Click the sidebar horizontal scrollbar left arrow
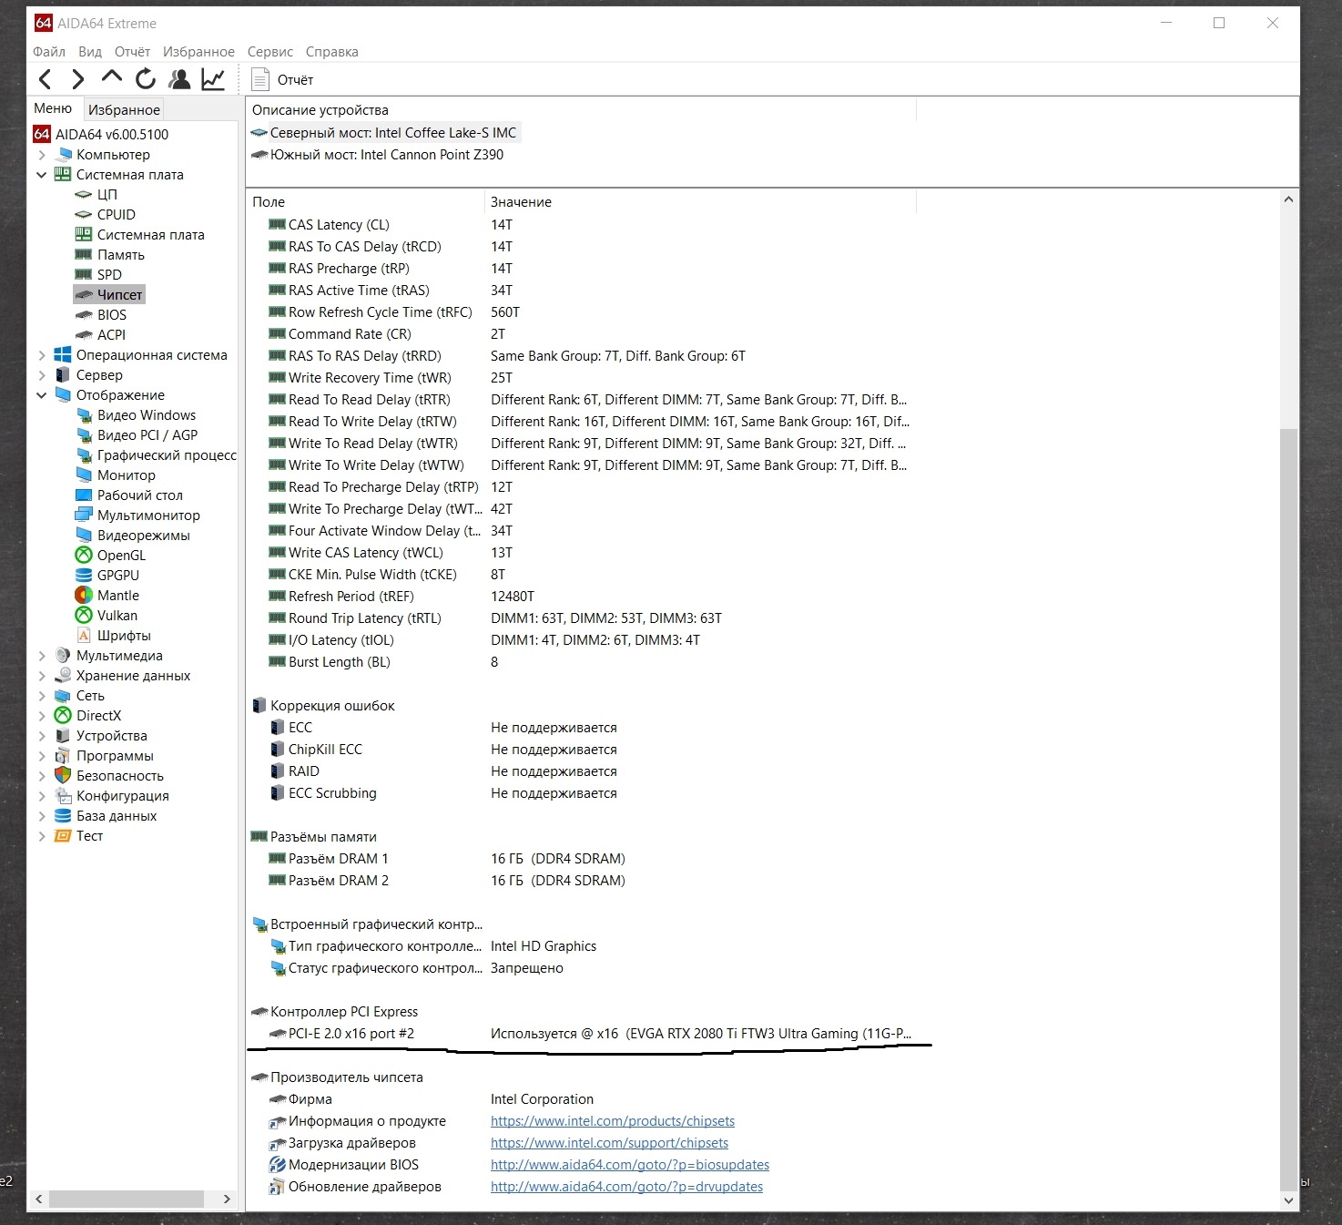The height and width of the screenshot is (1225, 1342). tap(38, 1199)
